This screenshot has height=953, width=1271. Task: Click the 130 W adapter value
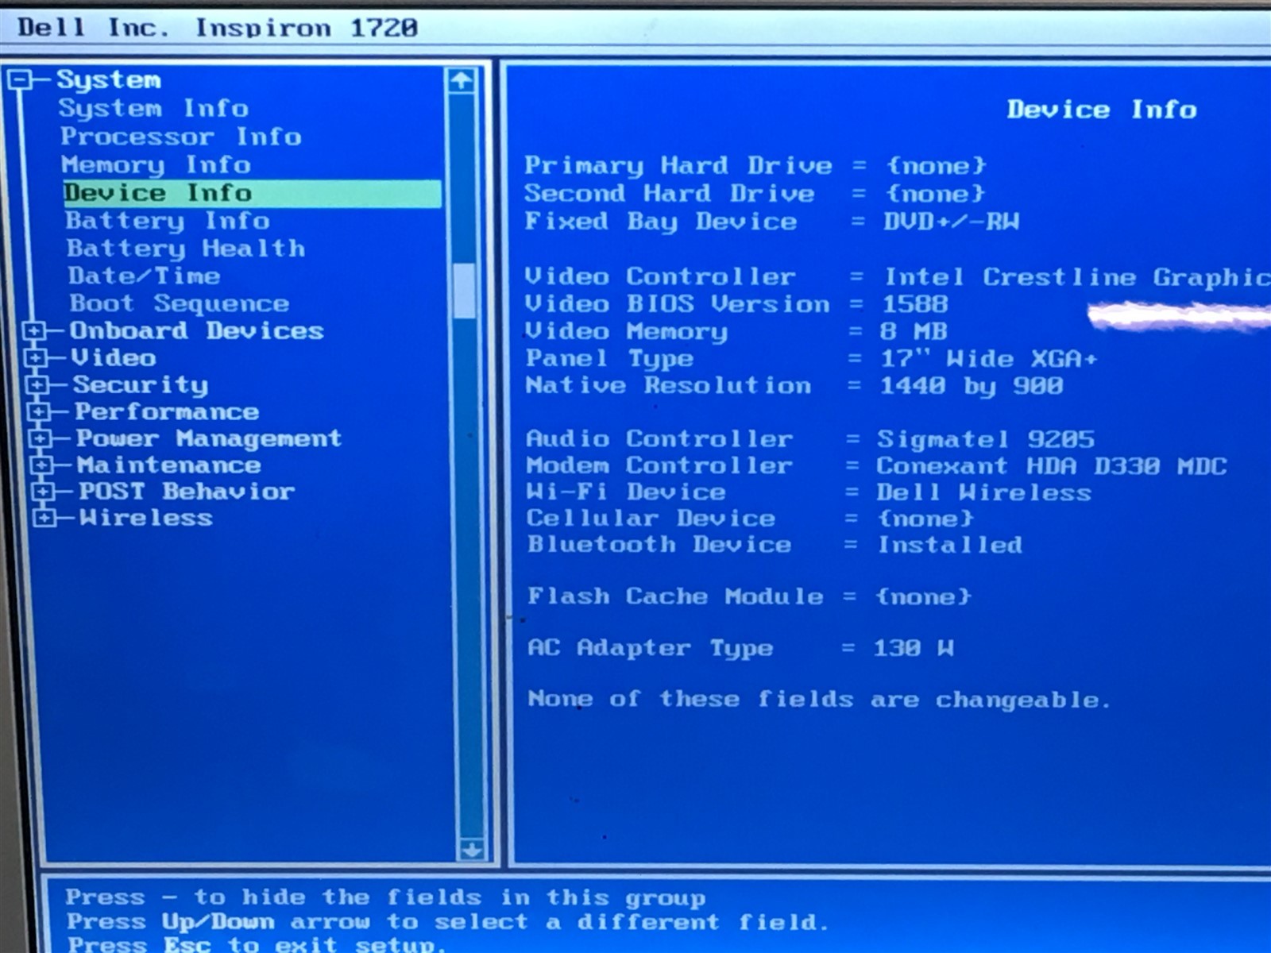(x=914, y=648)
